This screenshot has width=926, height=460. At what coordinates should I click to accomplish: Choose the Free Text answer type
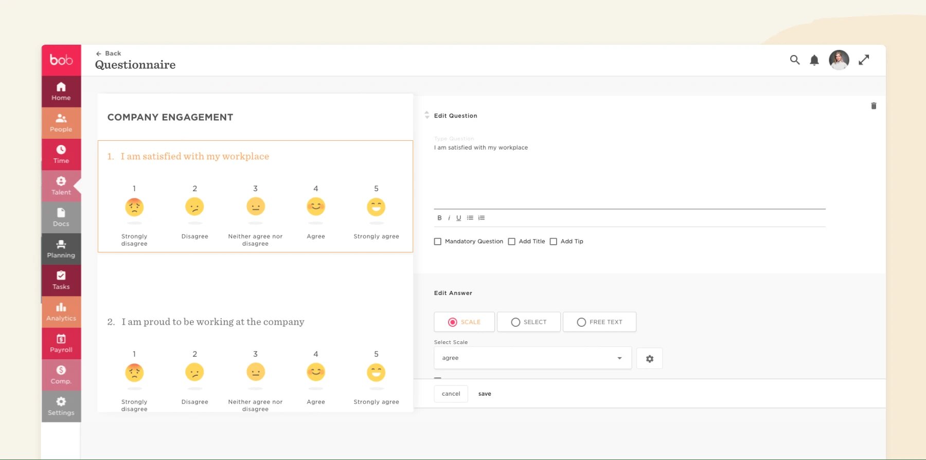coord(599,322)
